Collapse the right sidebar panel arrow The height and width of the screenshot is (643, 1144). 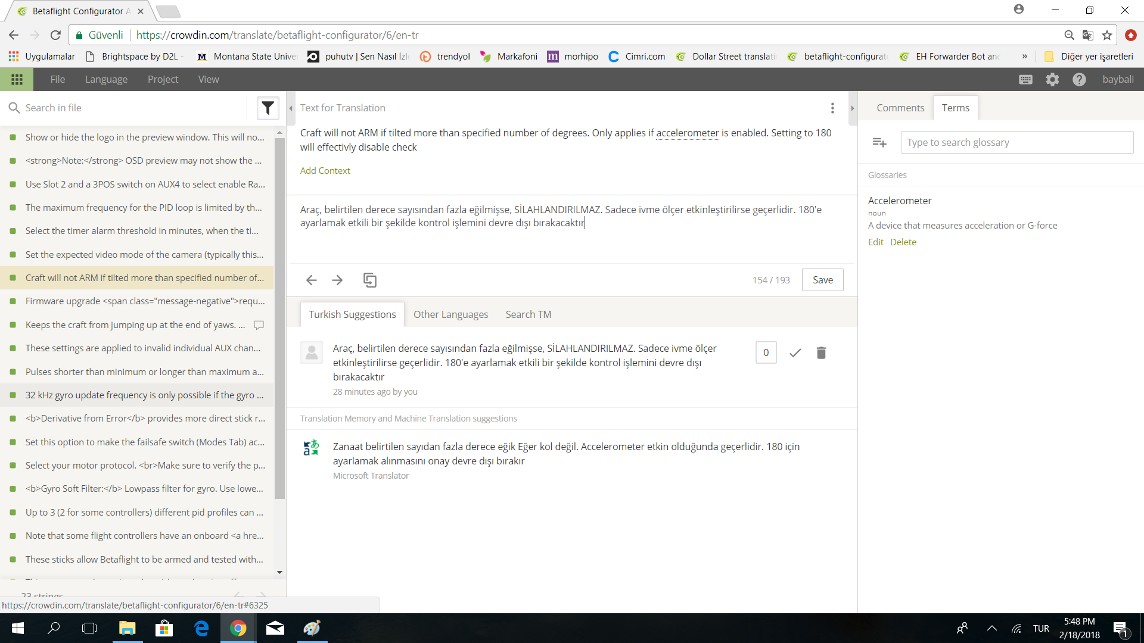pyautogui.click(x=852, y=108)
